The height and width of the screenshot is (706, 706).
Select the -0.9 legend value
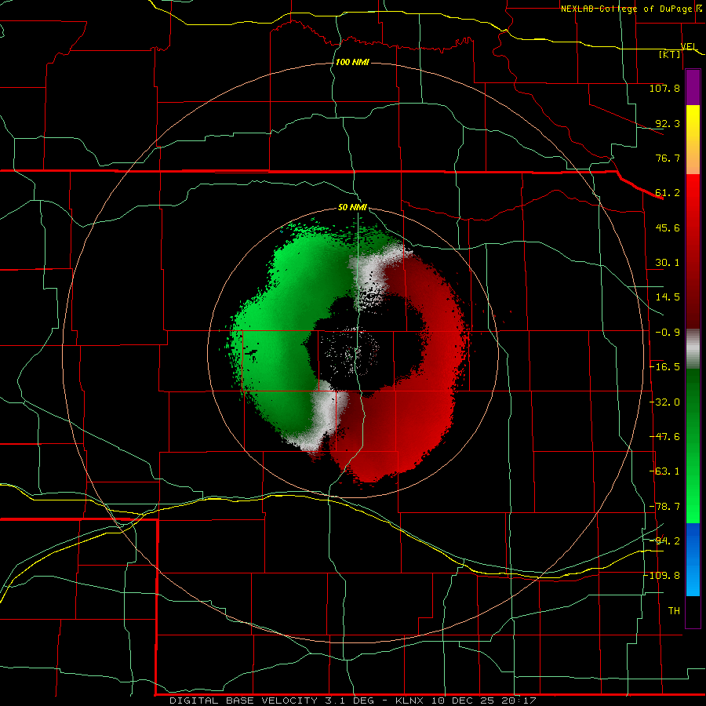pos(668,333)
